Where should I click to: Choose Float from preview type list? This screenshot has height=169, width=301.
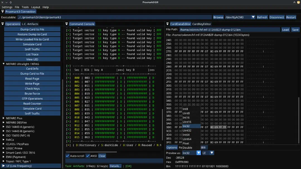click(x=191, y=143)
